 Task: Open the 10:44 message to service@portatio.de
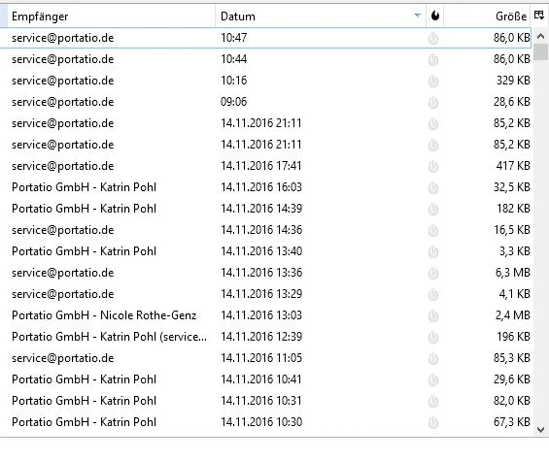tap(266, 59)
